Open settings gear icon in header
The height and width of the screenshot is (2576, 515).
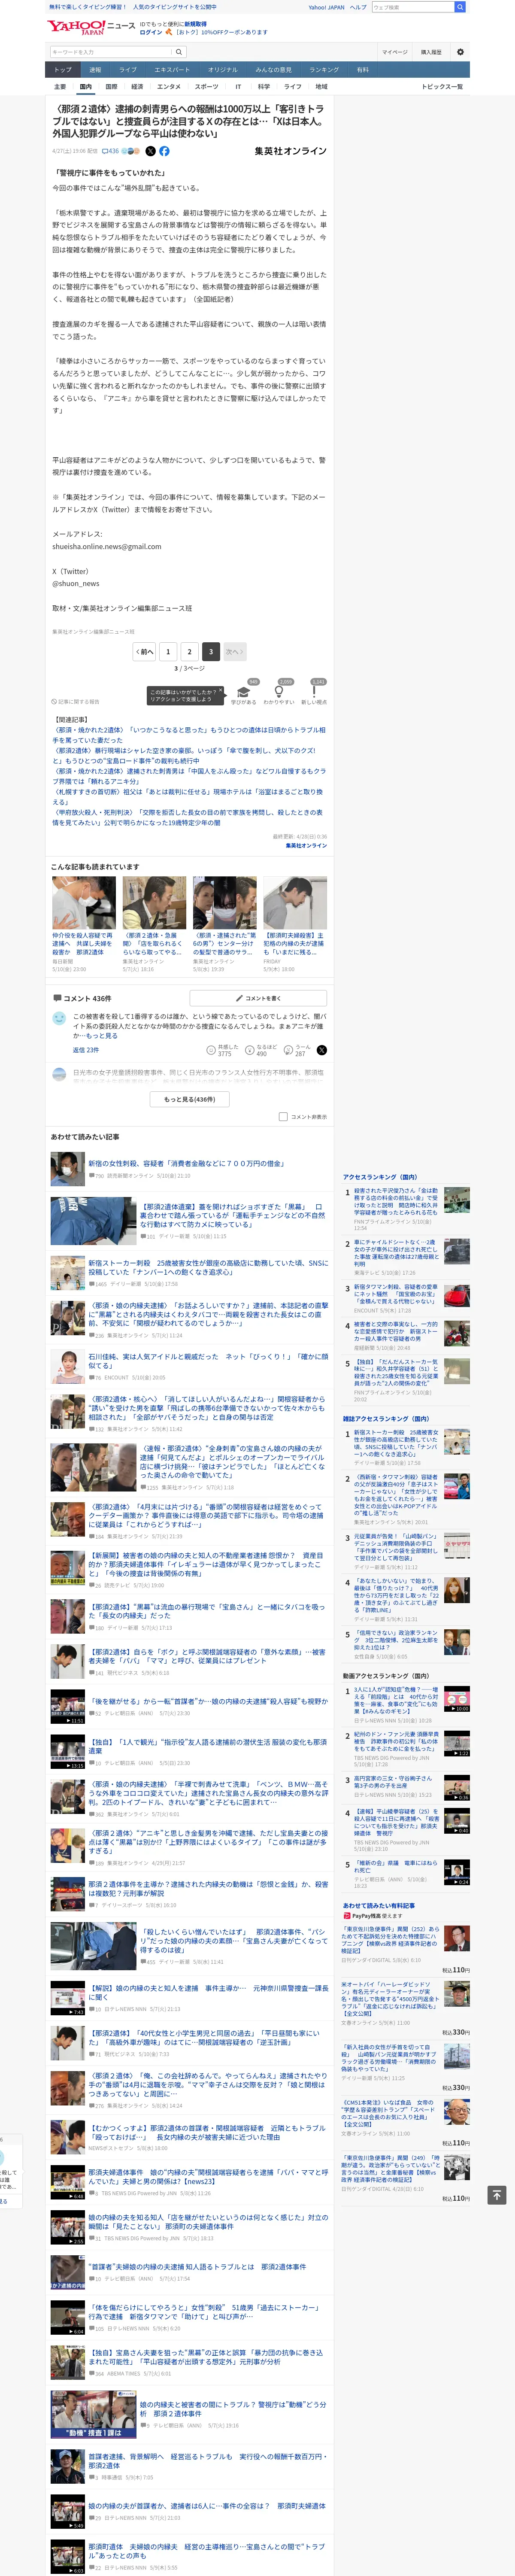(x=460, y=52)
